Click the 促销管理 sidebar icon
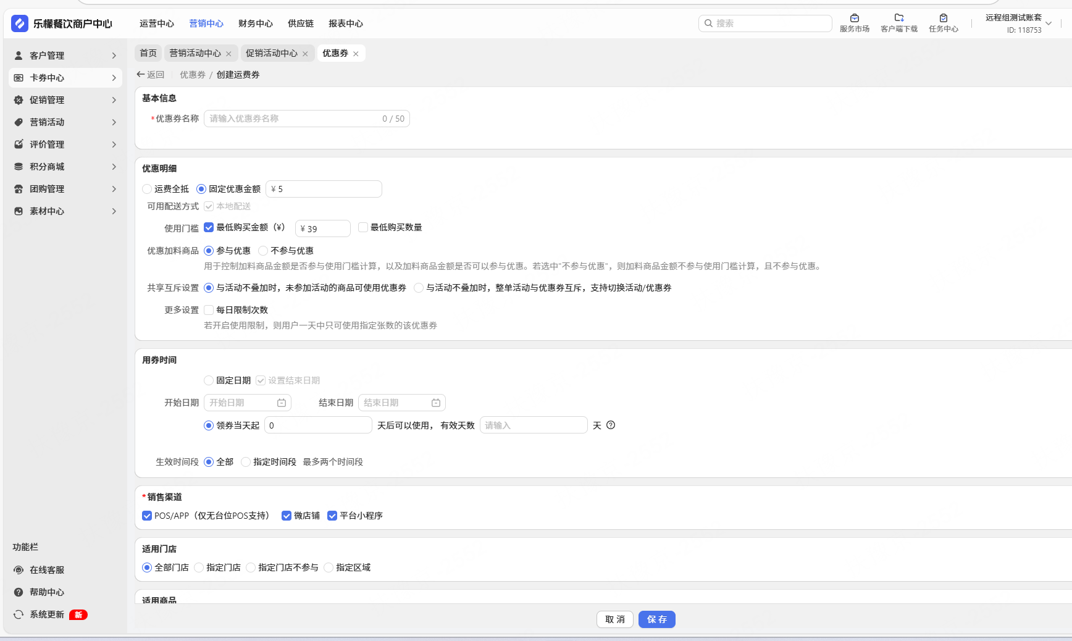Screen dimensions: 1072x641 point(19,100)
